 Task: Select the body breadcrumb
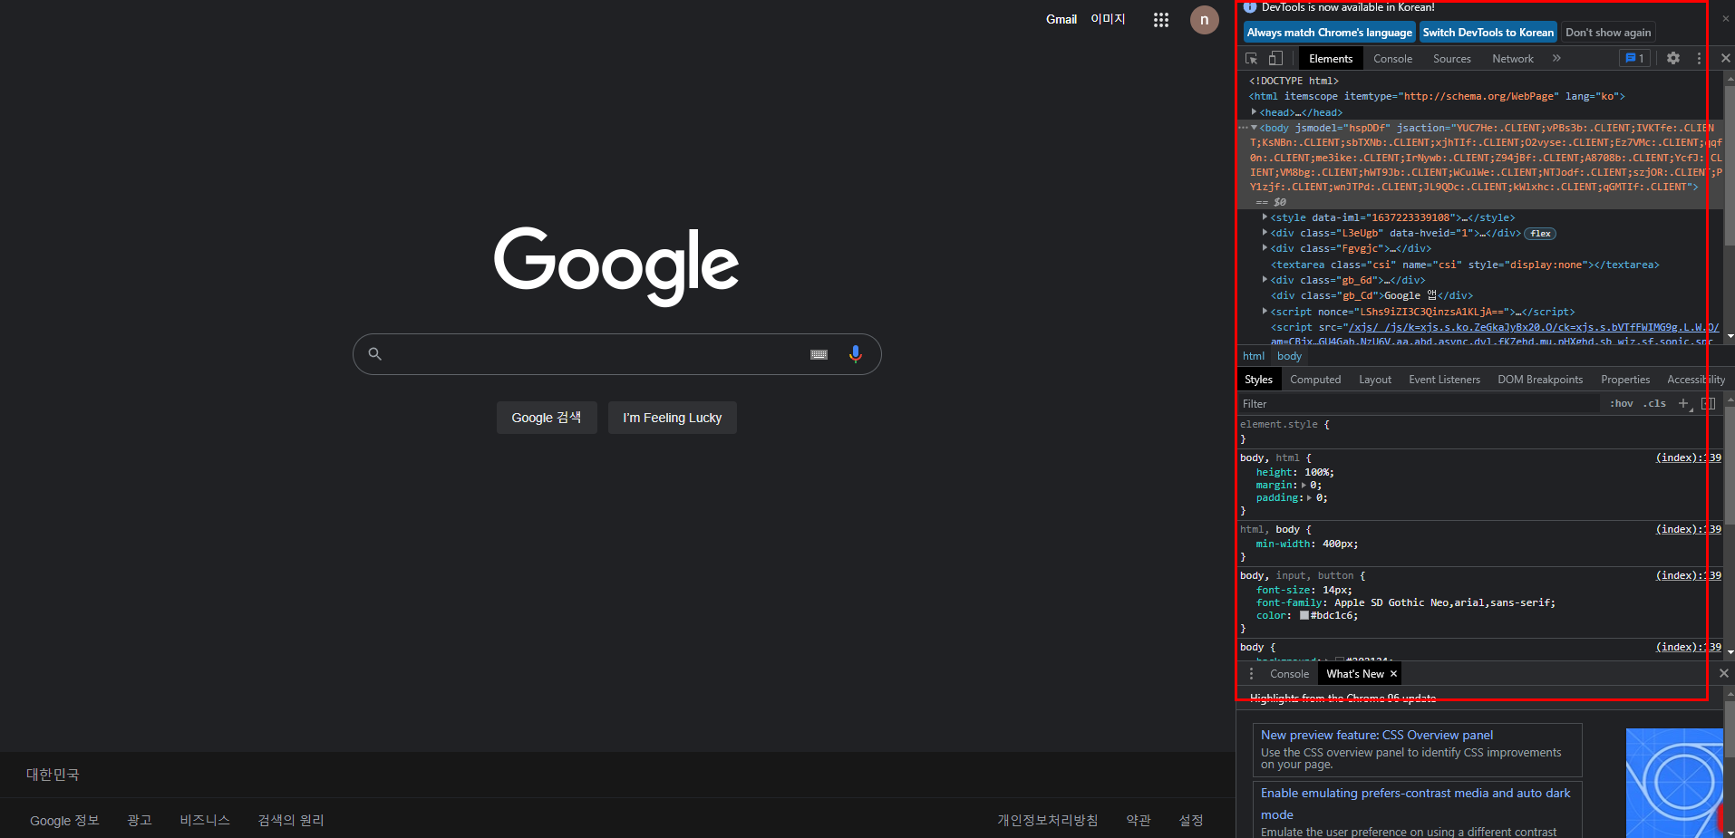pos(1289,356)
